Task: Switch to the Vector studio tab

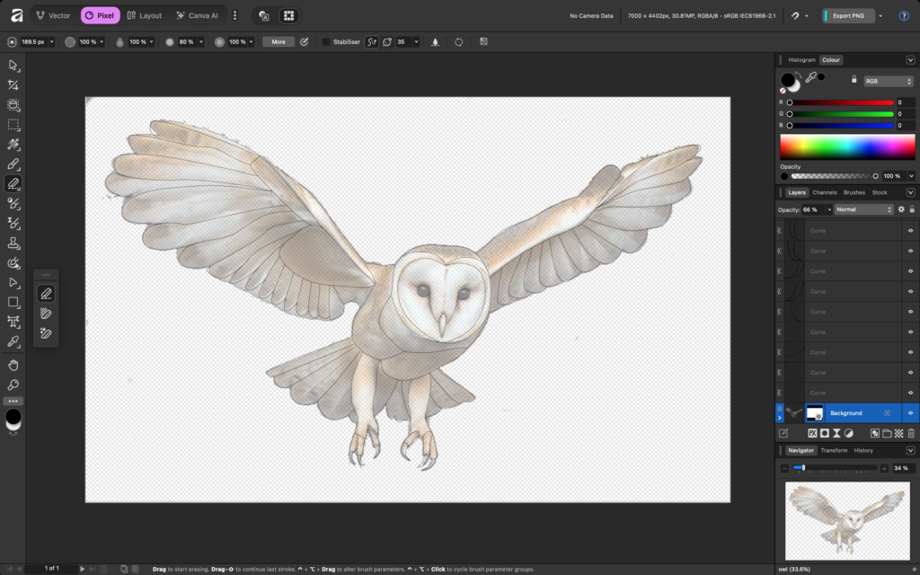Action: [53, 15]
